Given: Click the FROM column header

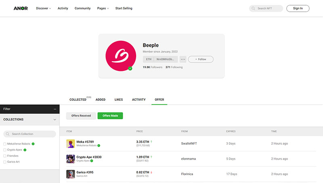Looking at the screenshot, I should (185, 131).
